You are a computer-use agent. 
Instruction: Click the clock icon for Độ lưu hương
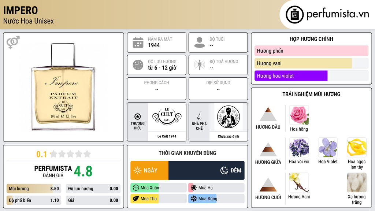(x=138, y=65)
